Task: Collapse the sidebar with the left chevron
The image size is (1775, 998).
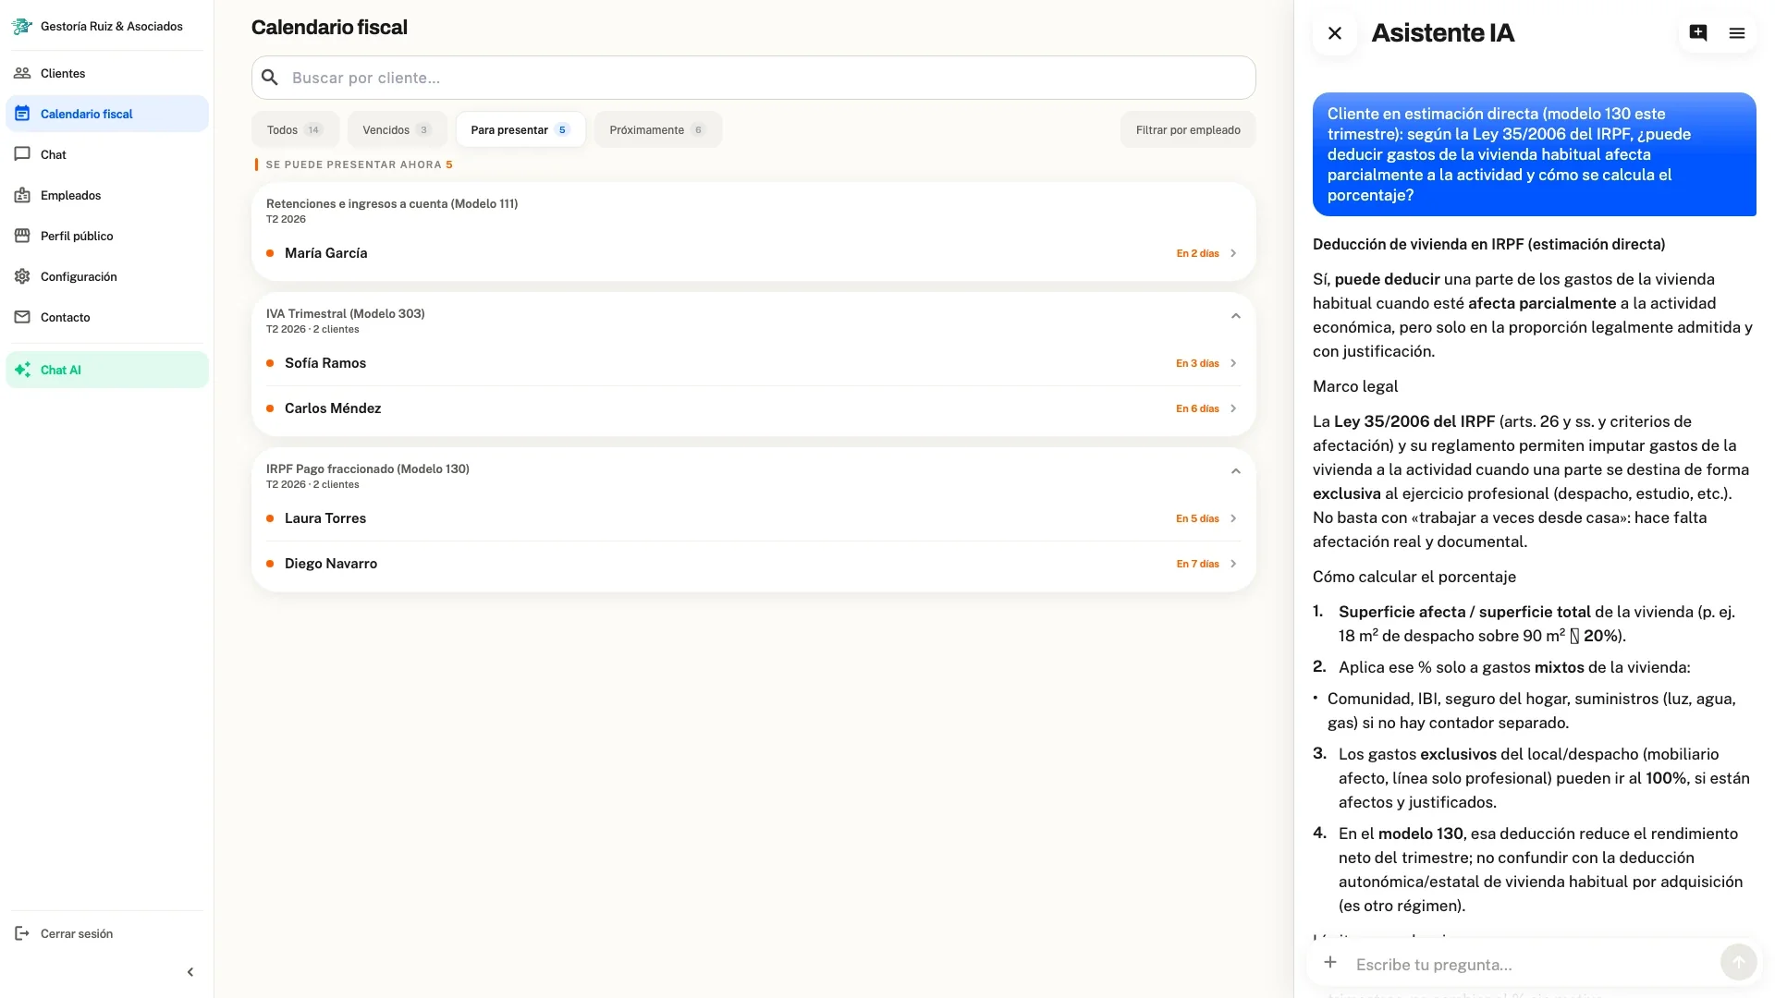Action: (190, 972)
